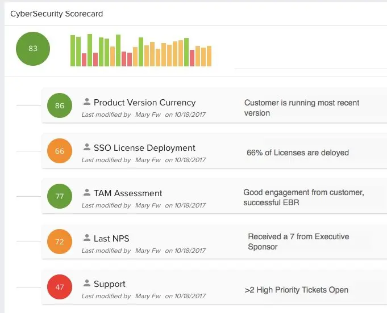Click person icon beside Support
387x313 pixels.
(x=87, y=284)
